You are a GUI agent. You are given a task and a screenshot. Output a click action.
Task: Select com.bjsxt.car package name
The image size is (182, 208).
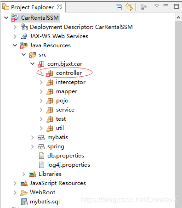point(65,64)
